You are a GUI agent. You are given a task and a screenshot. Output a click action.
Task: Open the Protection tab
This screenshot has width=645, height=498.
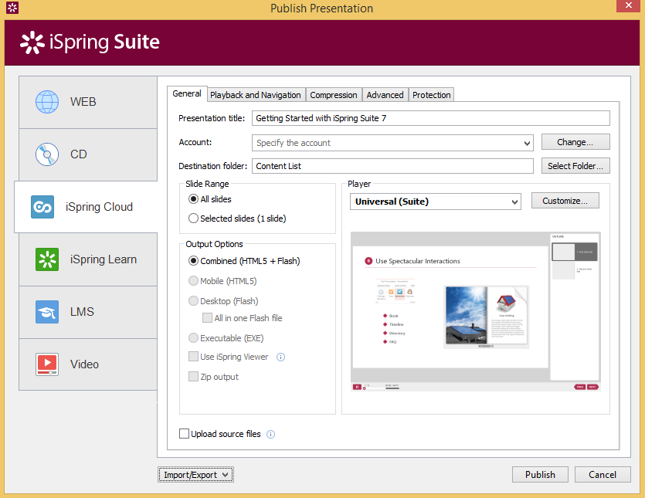432,95
